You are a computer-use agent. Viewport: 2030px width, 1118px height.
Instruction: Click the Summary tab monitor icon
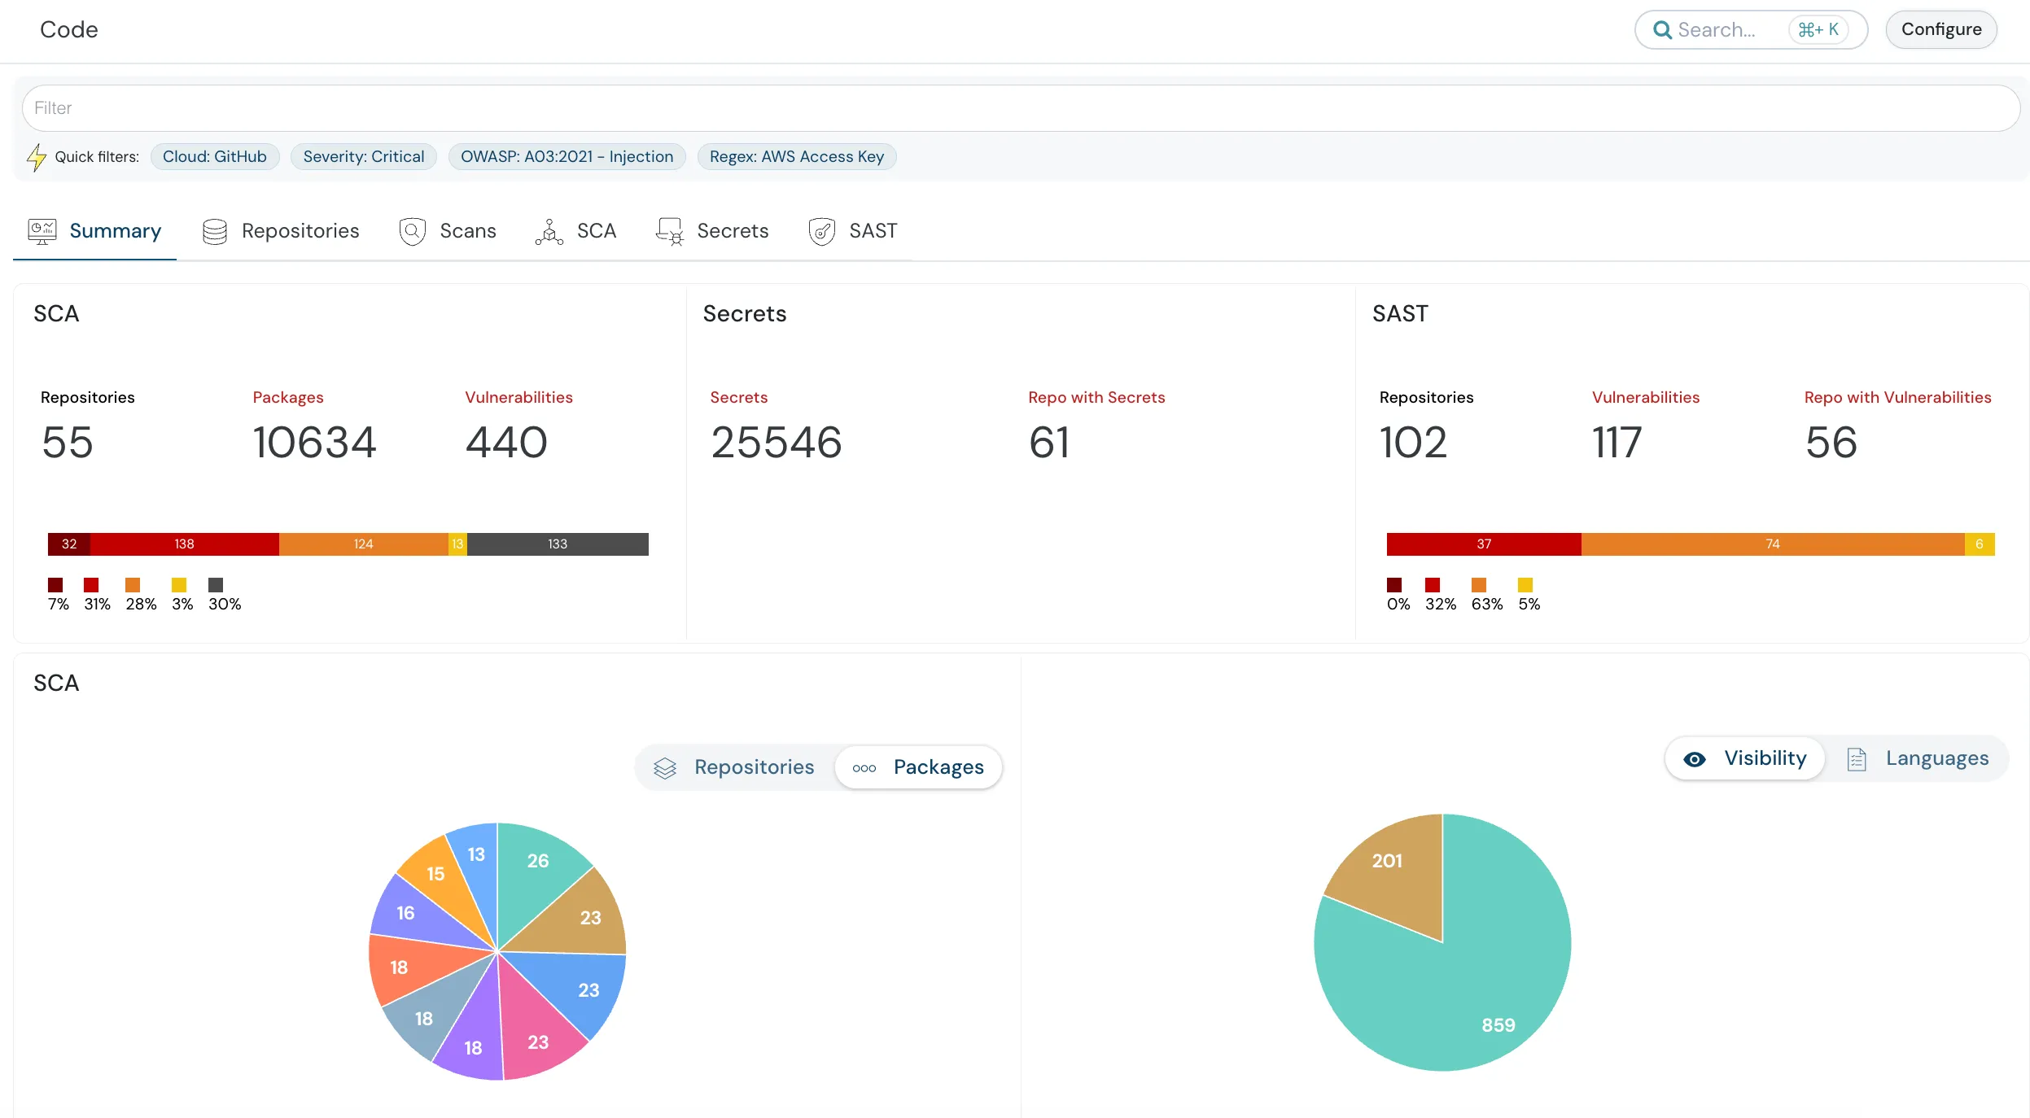point(42,231)
